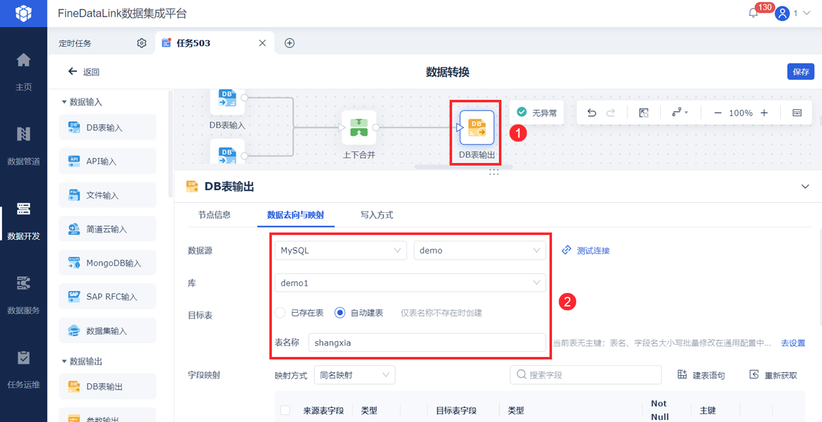This screenshot has height=422, width=822.
Task: Click the 保存 save button
Action: (801, 71)
